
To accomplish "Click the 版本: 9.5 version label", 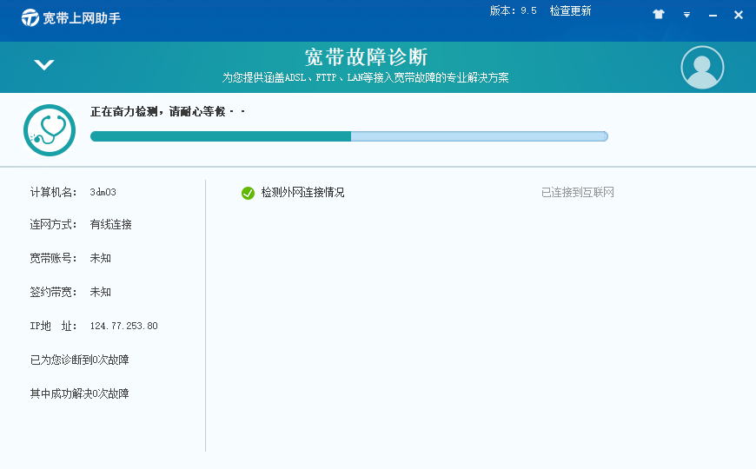I will (513, 11).
